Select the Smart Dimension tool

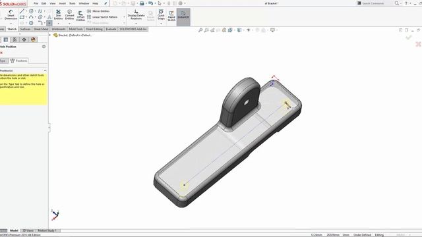point(11,14)
